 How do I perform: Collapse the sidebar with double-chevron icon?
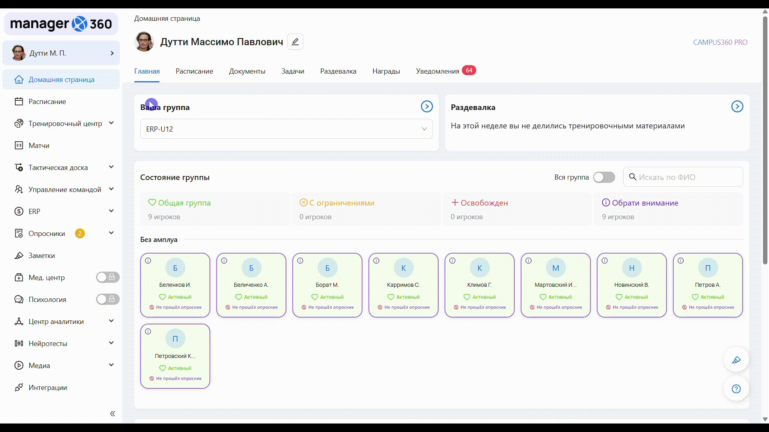(x=113, y=414)
